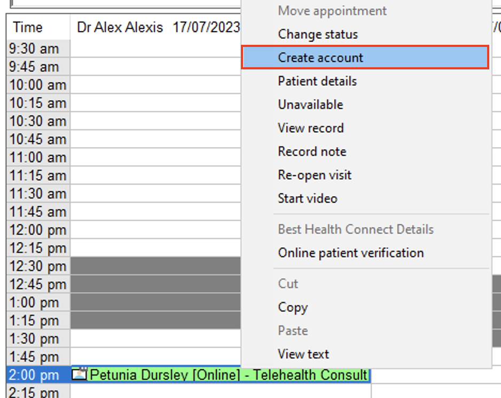Select the Petunia Dursley Telehealth Consult appointment
Viewport: 501px width, 398px height.
(229, 375)
